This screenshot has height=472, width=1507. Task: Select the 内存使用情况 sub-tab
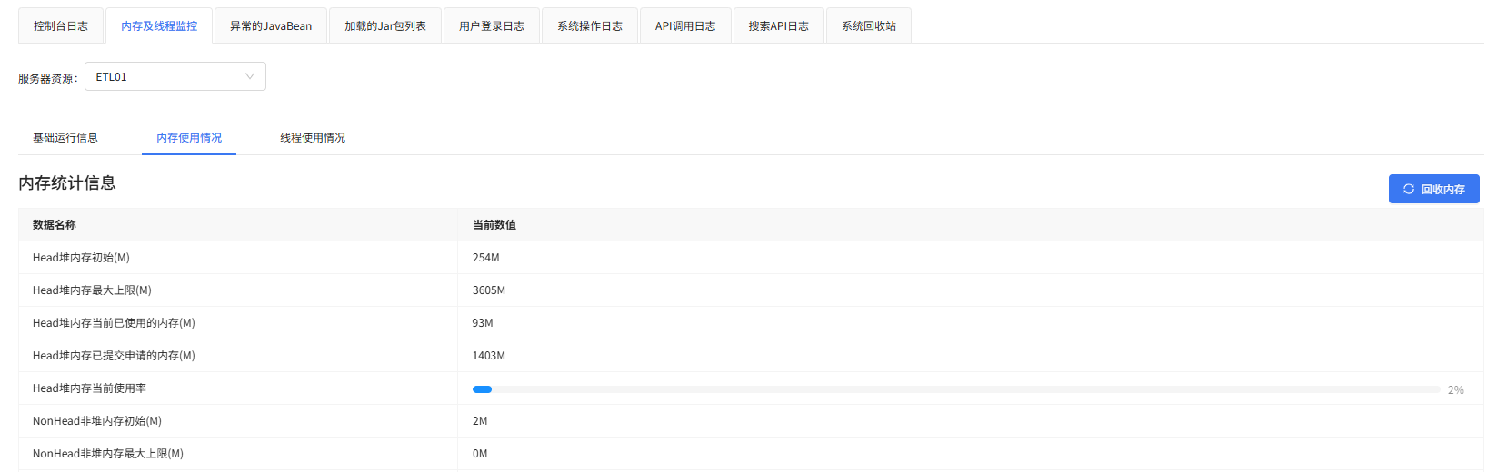point(189,138)
